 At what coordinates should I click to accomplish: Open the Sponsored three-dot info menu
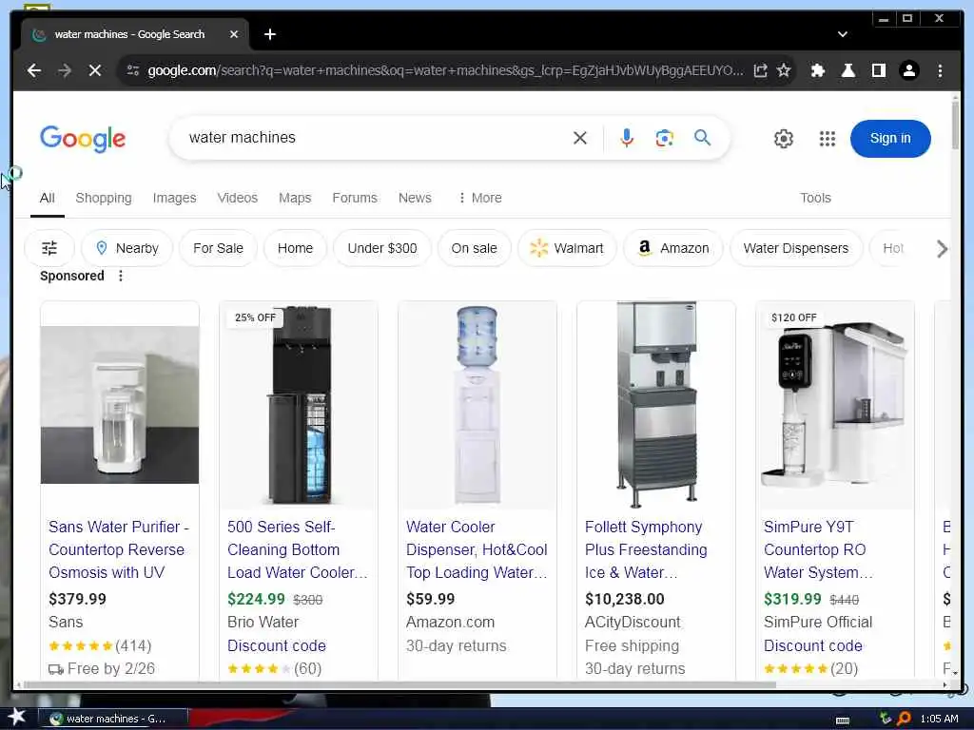tap(121, 277)
